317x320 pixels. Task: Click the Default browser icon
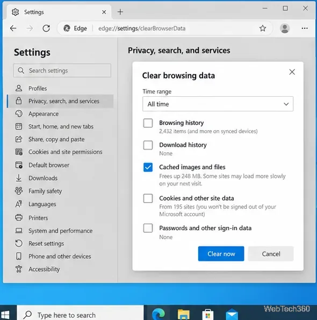pyautogui.click(x=19, y=165)
